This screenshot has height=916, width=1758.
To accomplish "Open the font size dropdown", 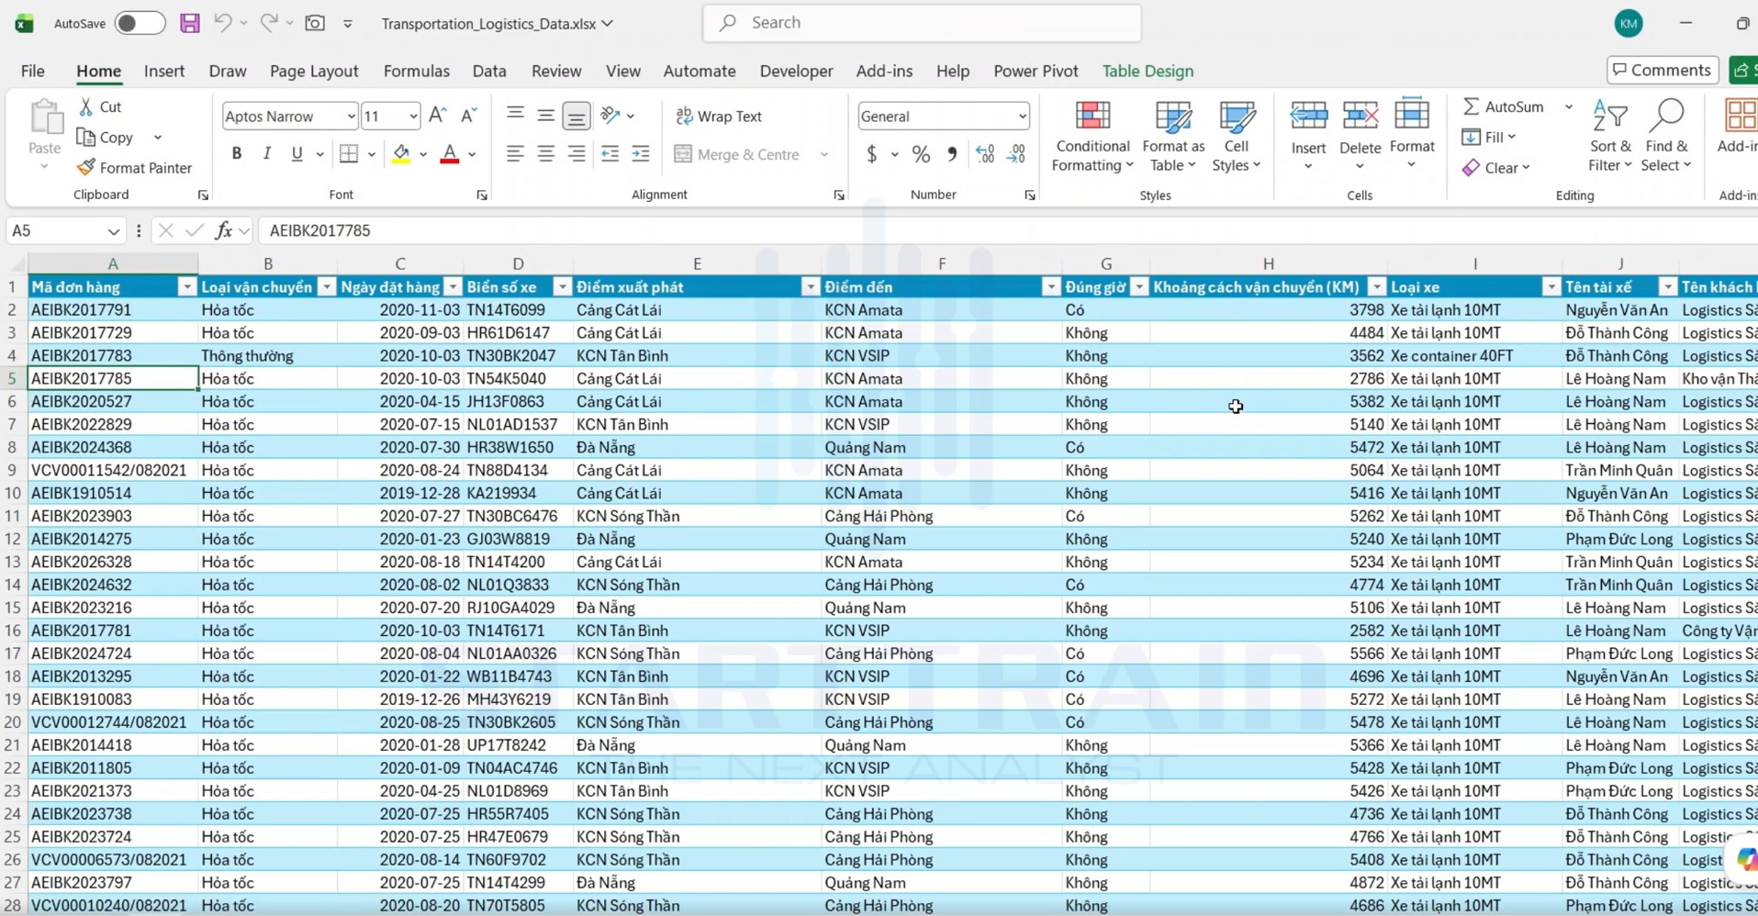I will [412, 117].
